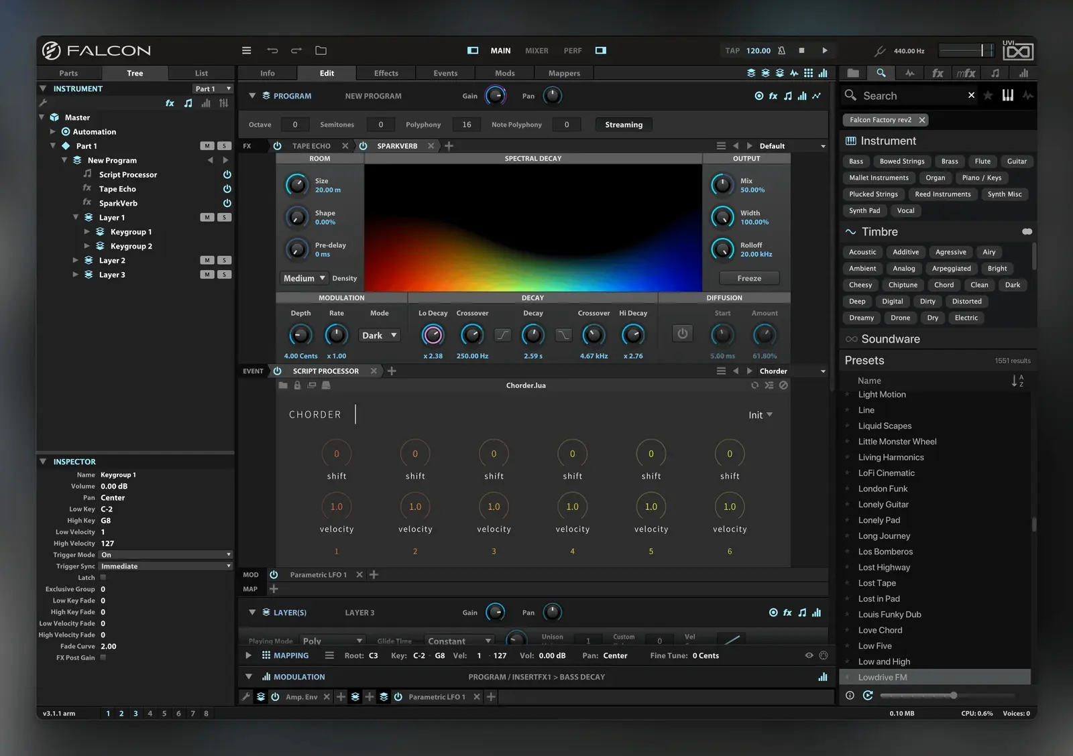Expand Layer 3 in the tree
The height and width of the screenshot is (756, 1073).
click(x=76, y=275)
